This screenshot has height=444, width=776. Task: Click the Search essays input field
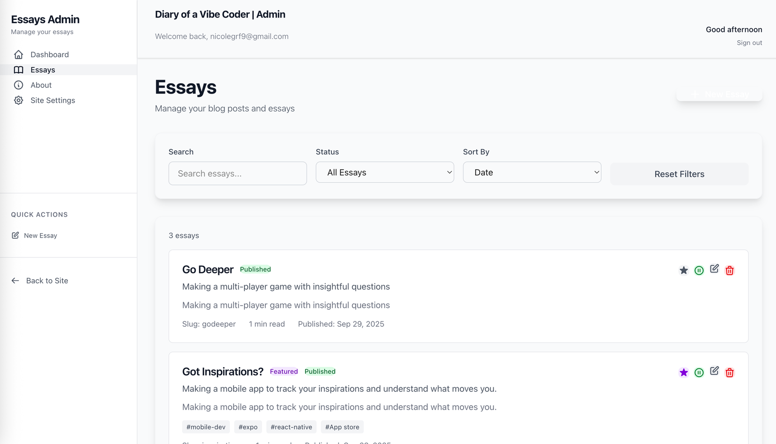(238, 174)
